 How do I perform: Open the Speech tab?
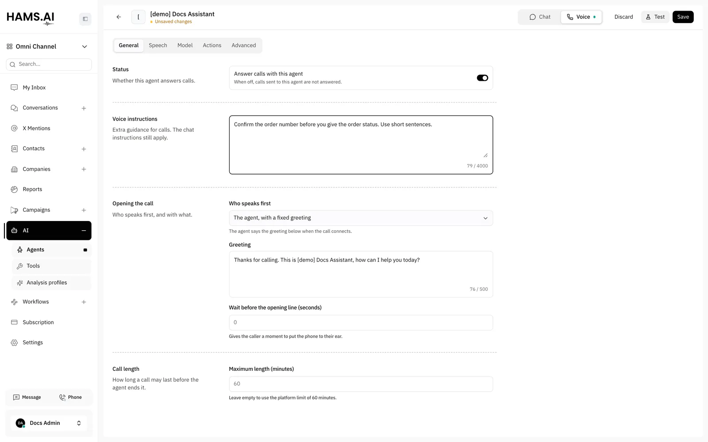click(158, 46)
